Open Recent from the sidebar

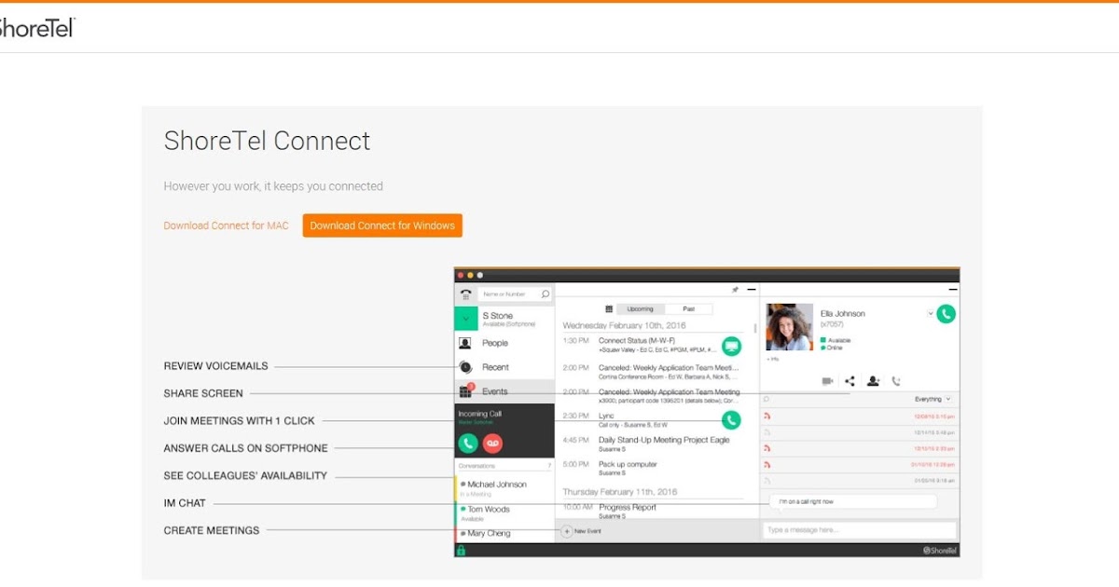click(x=463, y=367)
